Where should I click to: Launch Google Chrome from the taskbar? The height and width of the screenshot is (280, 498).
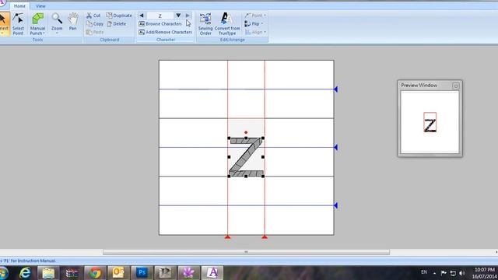click(95, 273)
